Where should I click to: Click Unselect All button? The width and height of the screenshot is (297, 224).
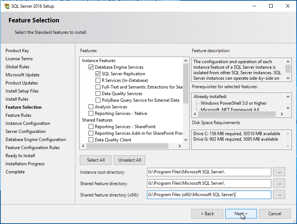pos(129,160)
